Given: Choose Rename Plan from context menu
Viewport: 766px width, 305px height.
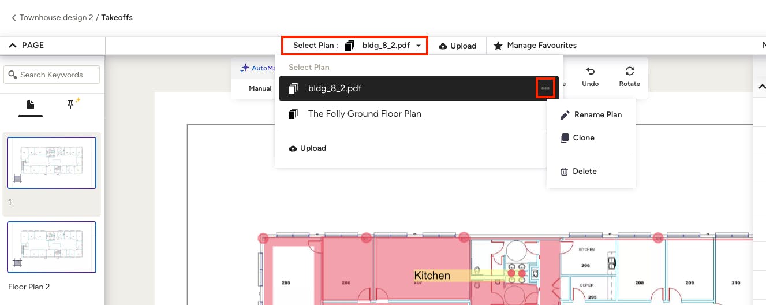Looking at the screenshot, I should (591, 115).
